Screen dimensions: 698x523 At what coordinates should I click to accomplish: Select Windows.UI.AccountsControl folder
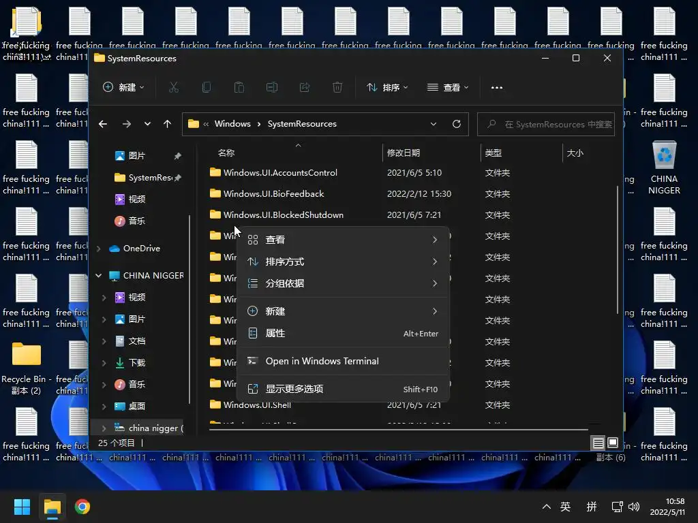[280, 172]
